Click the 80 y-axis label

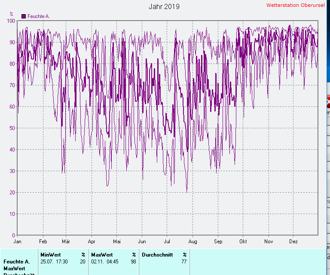[x=12, y=63]
